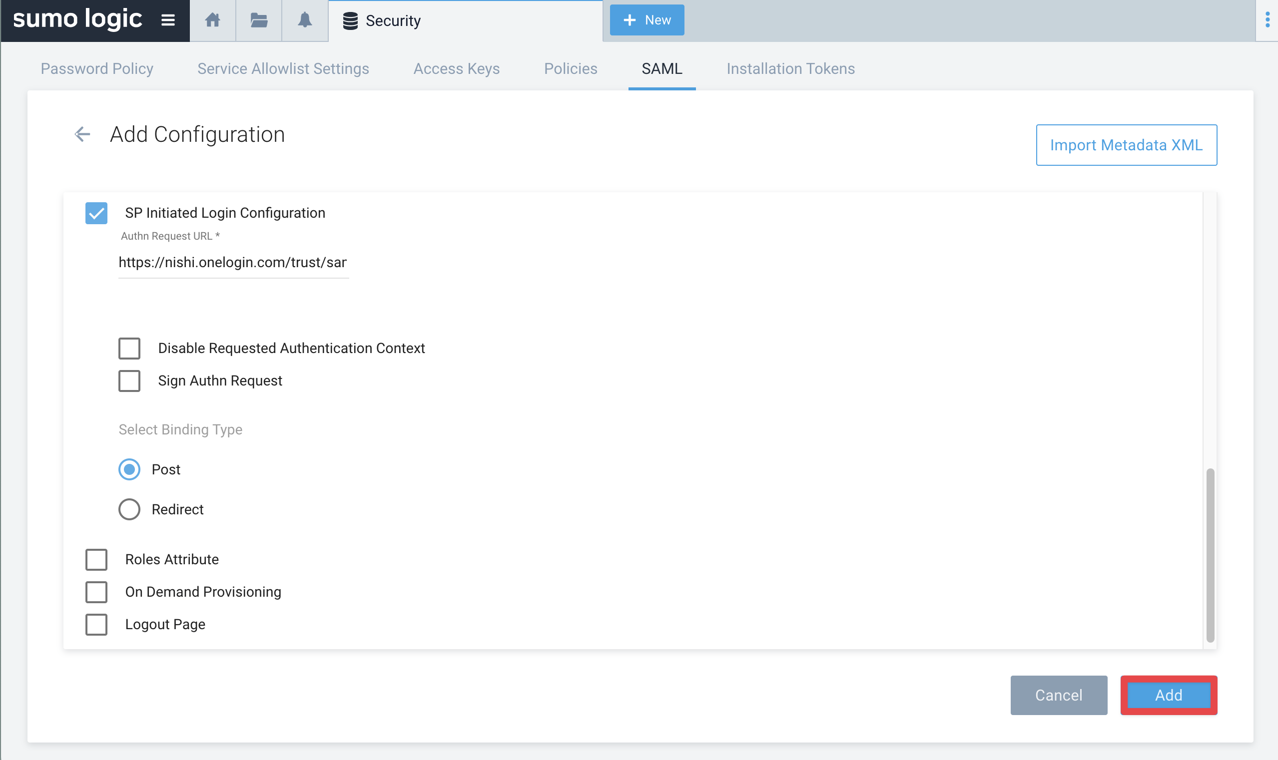
Task: Select the Post binding type
Action: coord(129,469)
